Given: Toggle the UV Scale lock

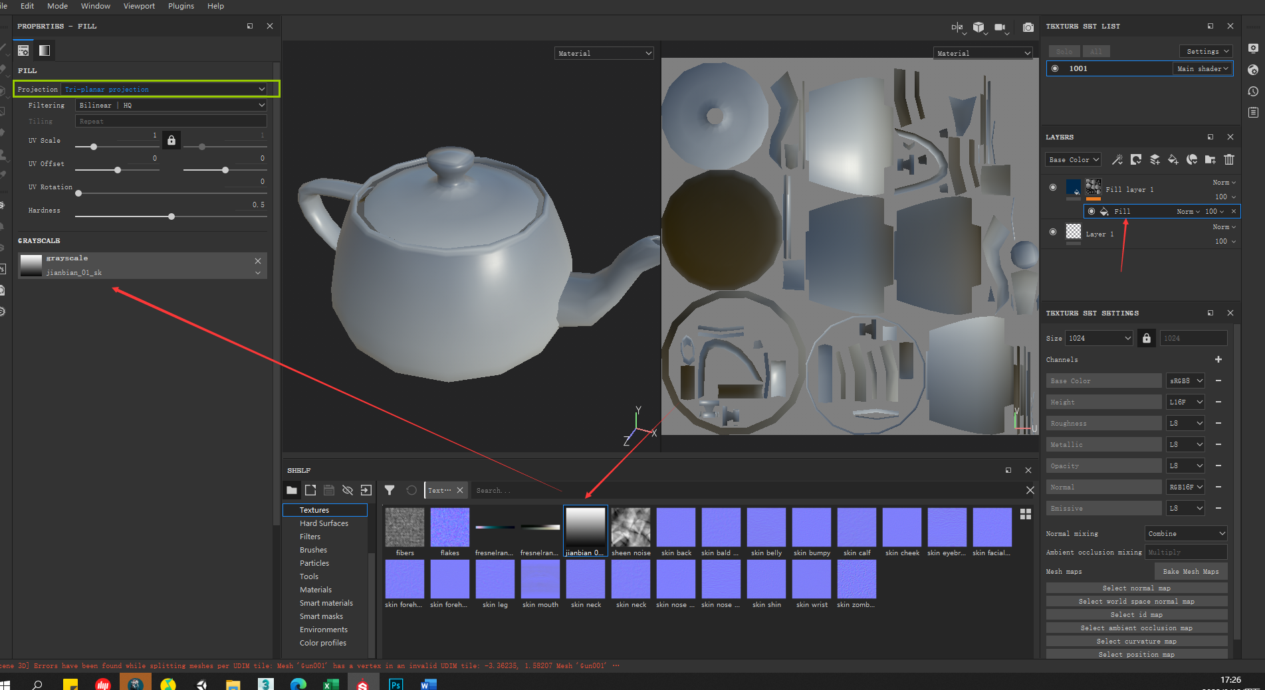Looking at the screenshot, I should [x=172, y=140].
